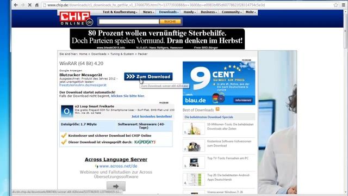
Task: Open the browser home page icon
Action: (37, 5)
